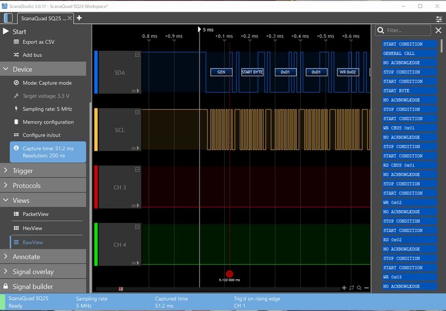This screenshot has width=446, height=311.
Task: Zoom out with minus icon below waveforms
Action: point(366,288)
